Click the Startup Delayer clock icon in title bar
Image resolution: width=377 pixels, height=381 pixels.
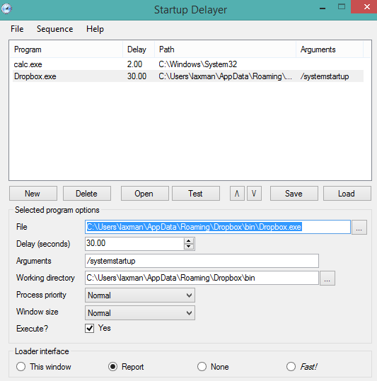pyautogui.click(x=6, y=9)
